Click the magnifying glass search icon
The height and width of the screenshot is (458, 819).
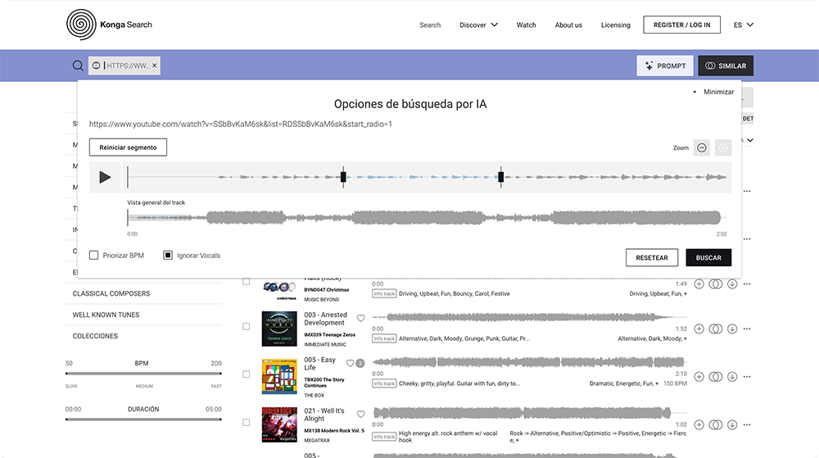(78, 66)
